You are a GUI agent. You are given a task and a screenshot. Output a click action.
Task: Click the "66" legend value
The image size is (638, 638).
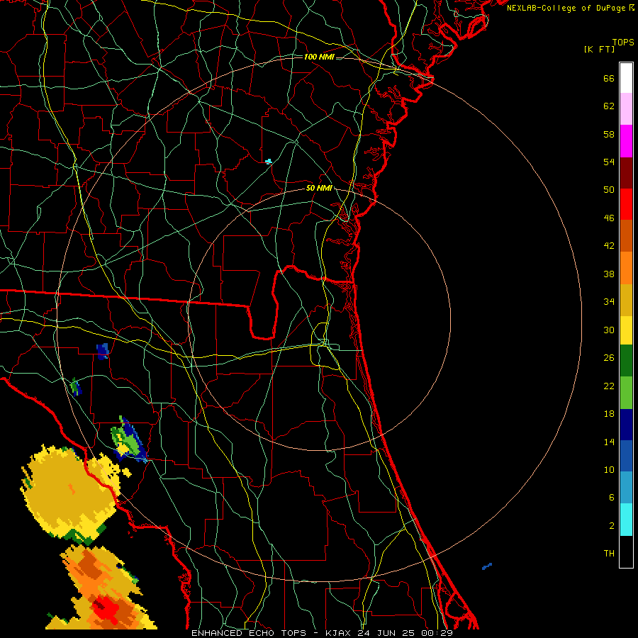tap(609, 79)
